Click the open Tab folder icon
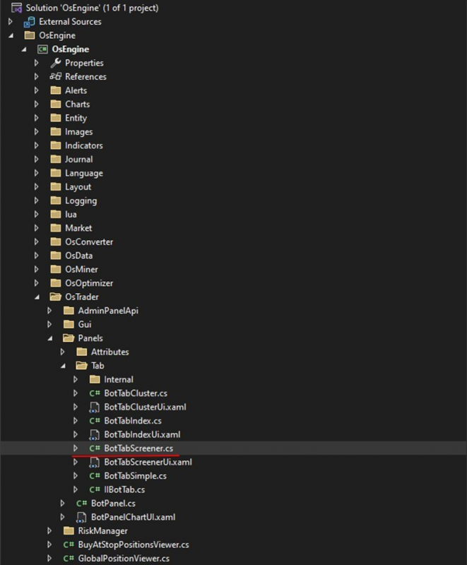Viewport: 467px width, 565px height. [x=81, y=365]
